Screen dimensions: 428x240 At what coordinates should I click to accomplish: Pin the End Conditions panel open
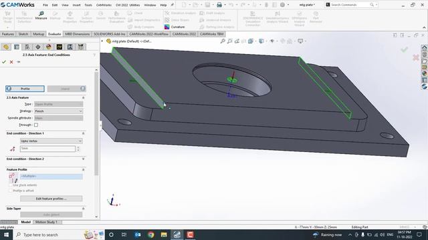[x=19, y=62]
